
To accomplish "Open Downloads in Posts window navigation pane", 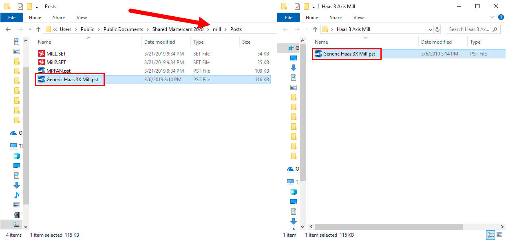I will pos(17,185).
